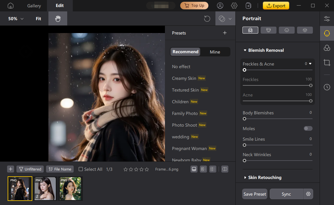Open the 50% zoom level dropdown

click(x=15, y=18)
